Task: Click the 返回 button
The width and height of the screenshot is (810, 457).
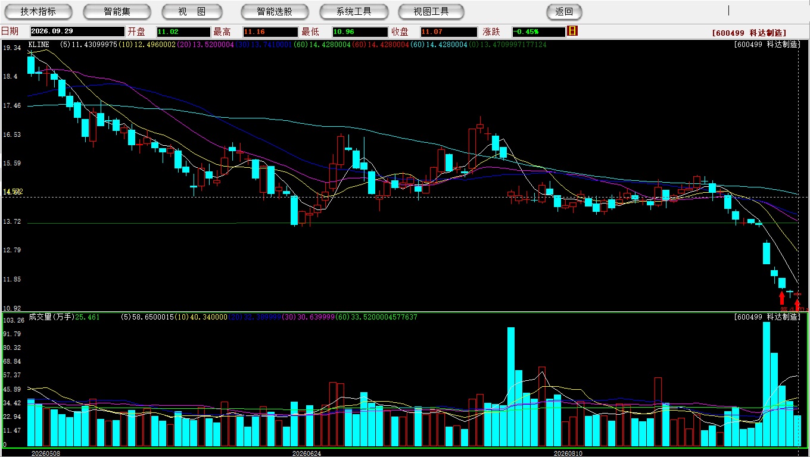Action: coord(564,11)
